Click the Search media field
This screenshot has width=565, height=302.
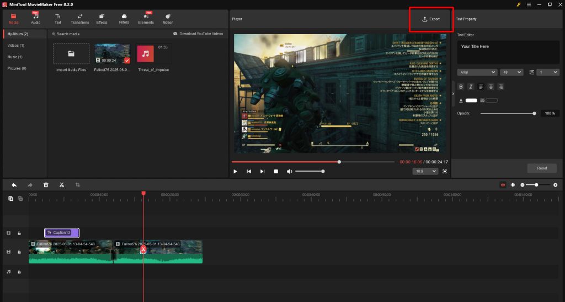(68, 34)
